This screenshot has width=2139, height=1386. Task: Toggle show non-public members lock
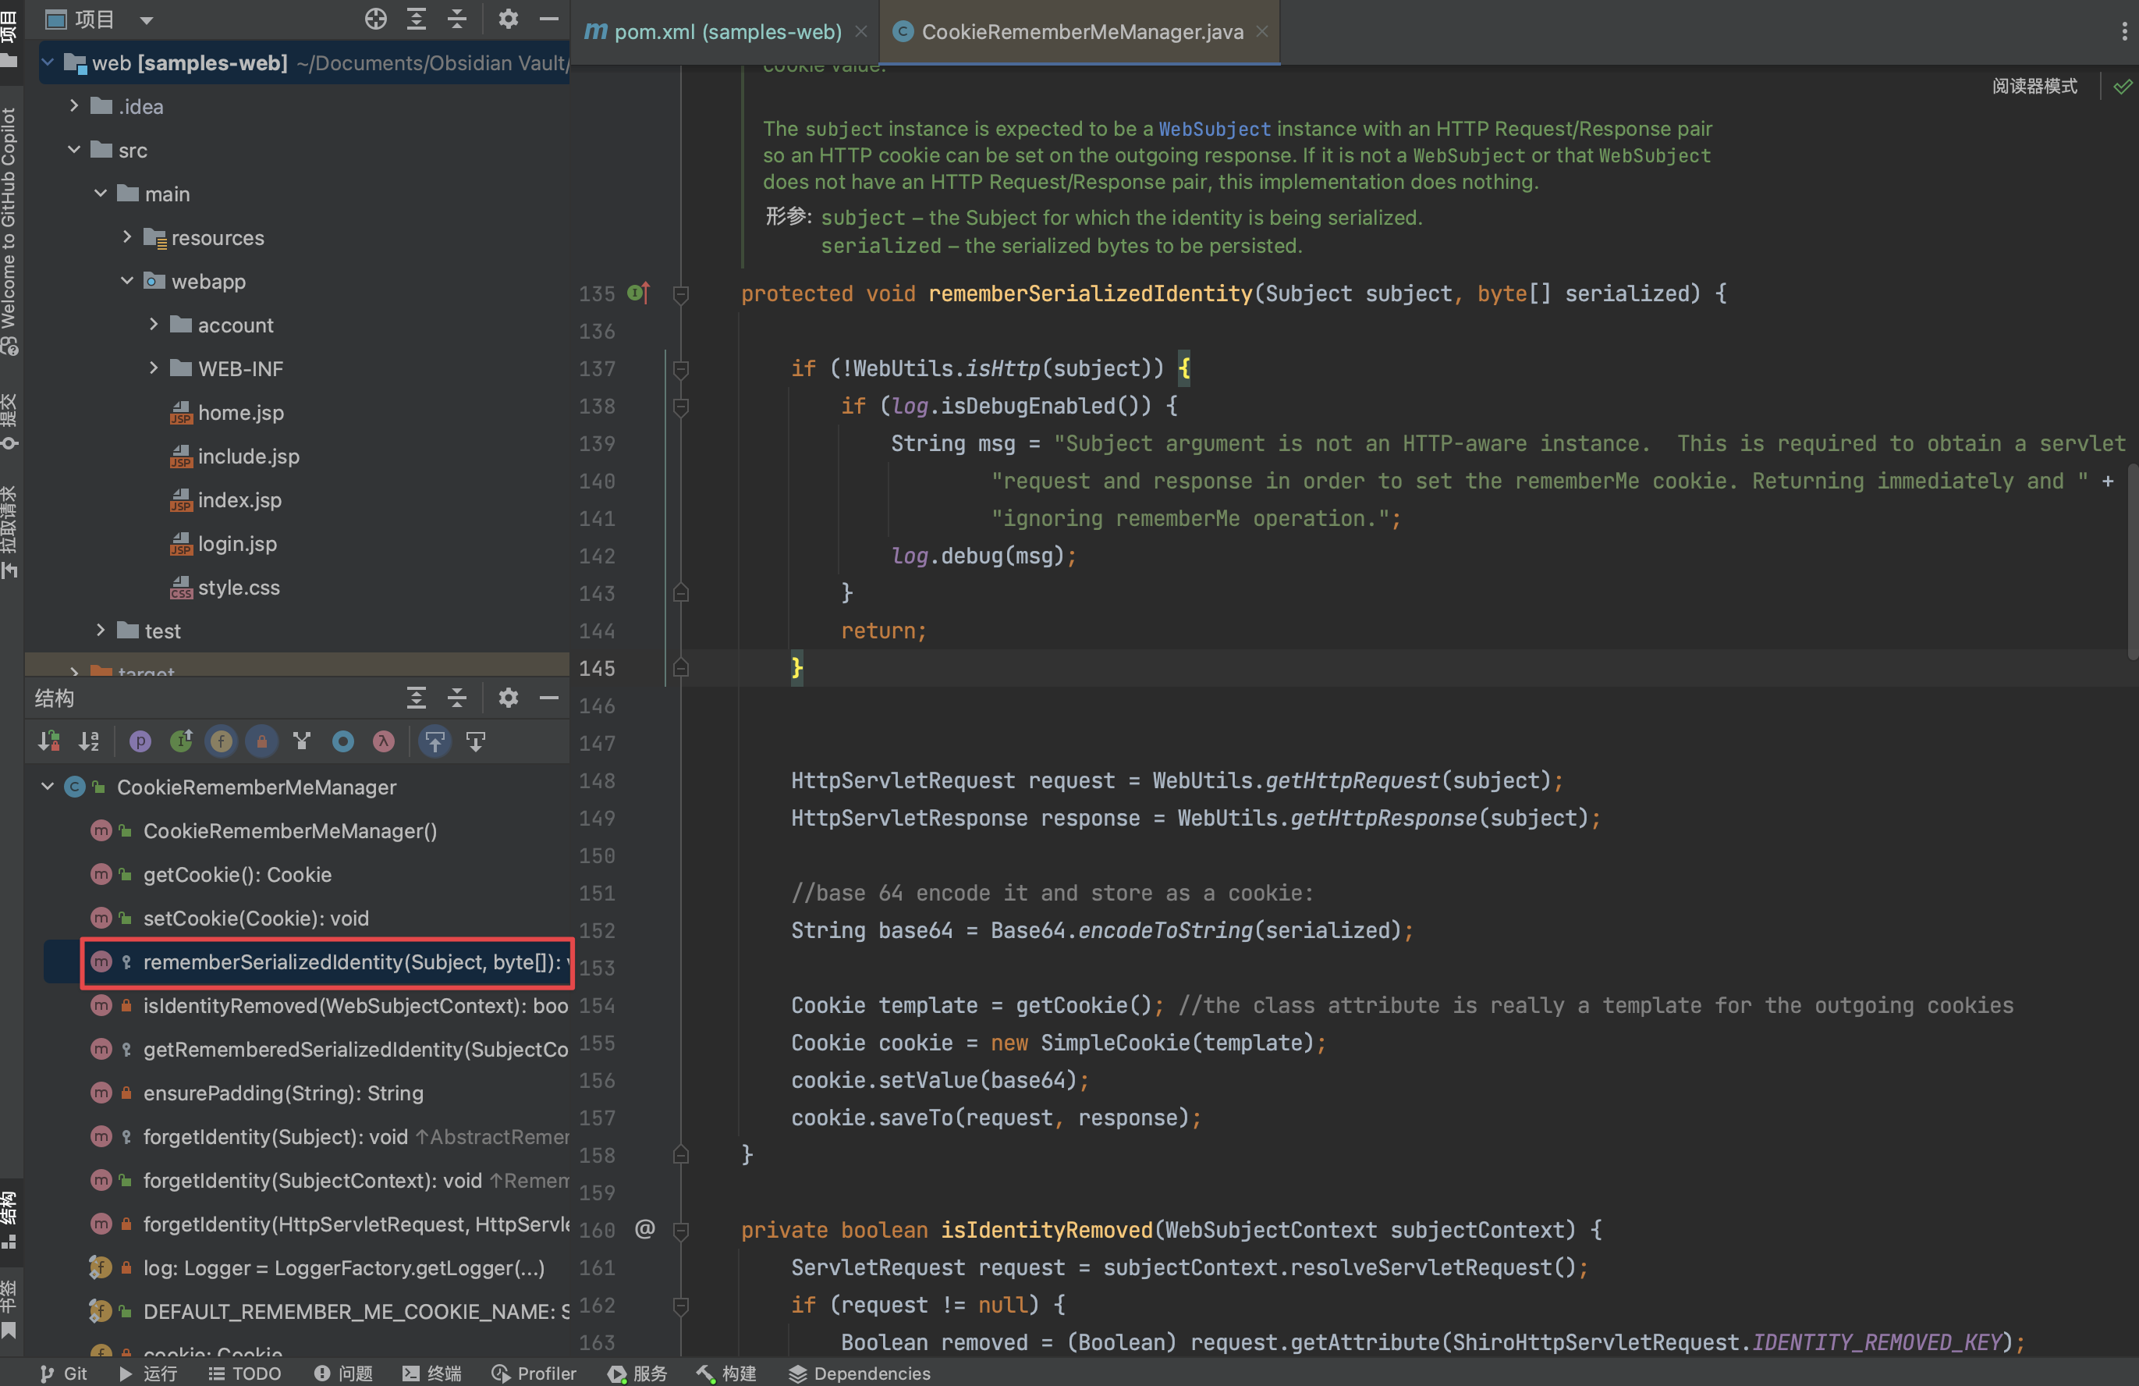pos(261,741)
